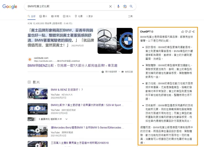Viewport: 204px width, 147px height.
Task: Switch to the 影片 tab
Action: click(67, 16)
